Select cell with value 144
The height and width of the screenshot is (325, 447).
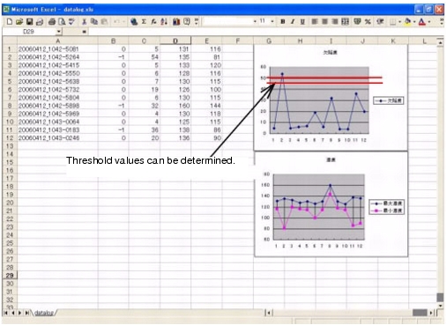[207, 106]
